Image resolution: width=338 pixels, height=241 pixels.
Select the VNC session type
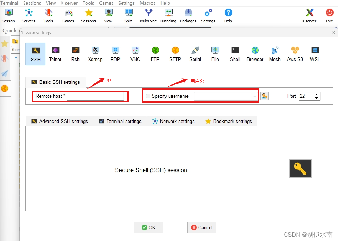tap(135, 54)
